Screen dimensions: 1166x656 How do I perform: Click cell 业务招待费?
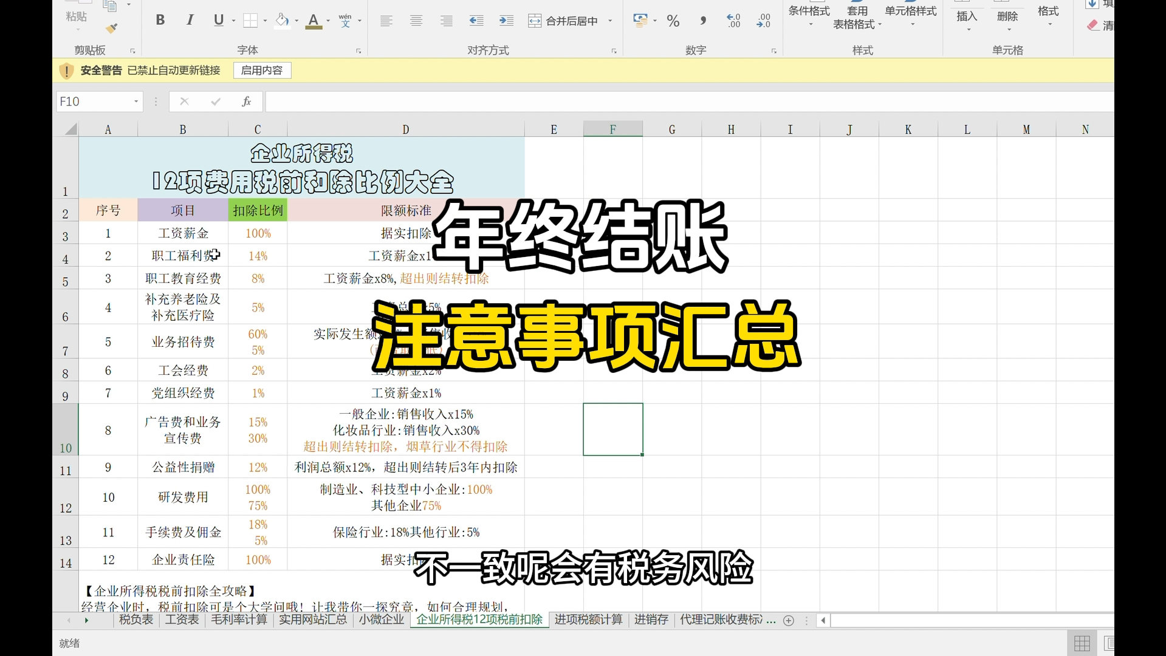(x=183, y=342)
